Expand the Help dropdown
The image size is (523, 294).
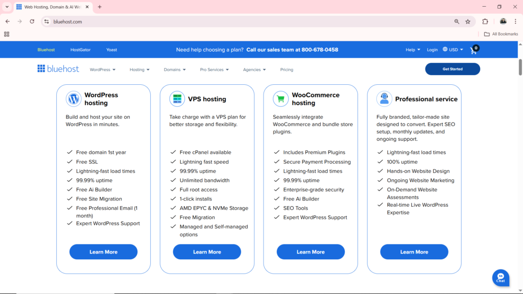[x=412, y=50]
